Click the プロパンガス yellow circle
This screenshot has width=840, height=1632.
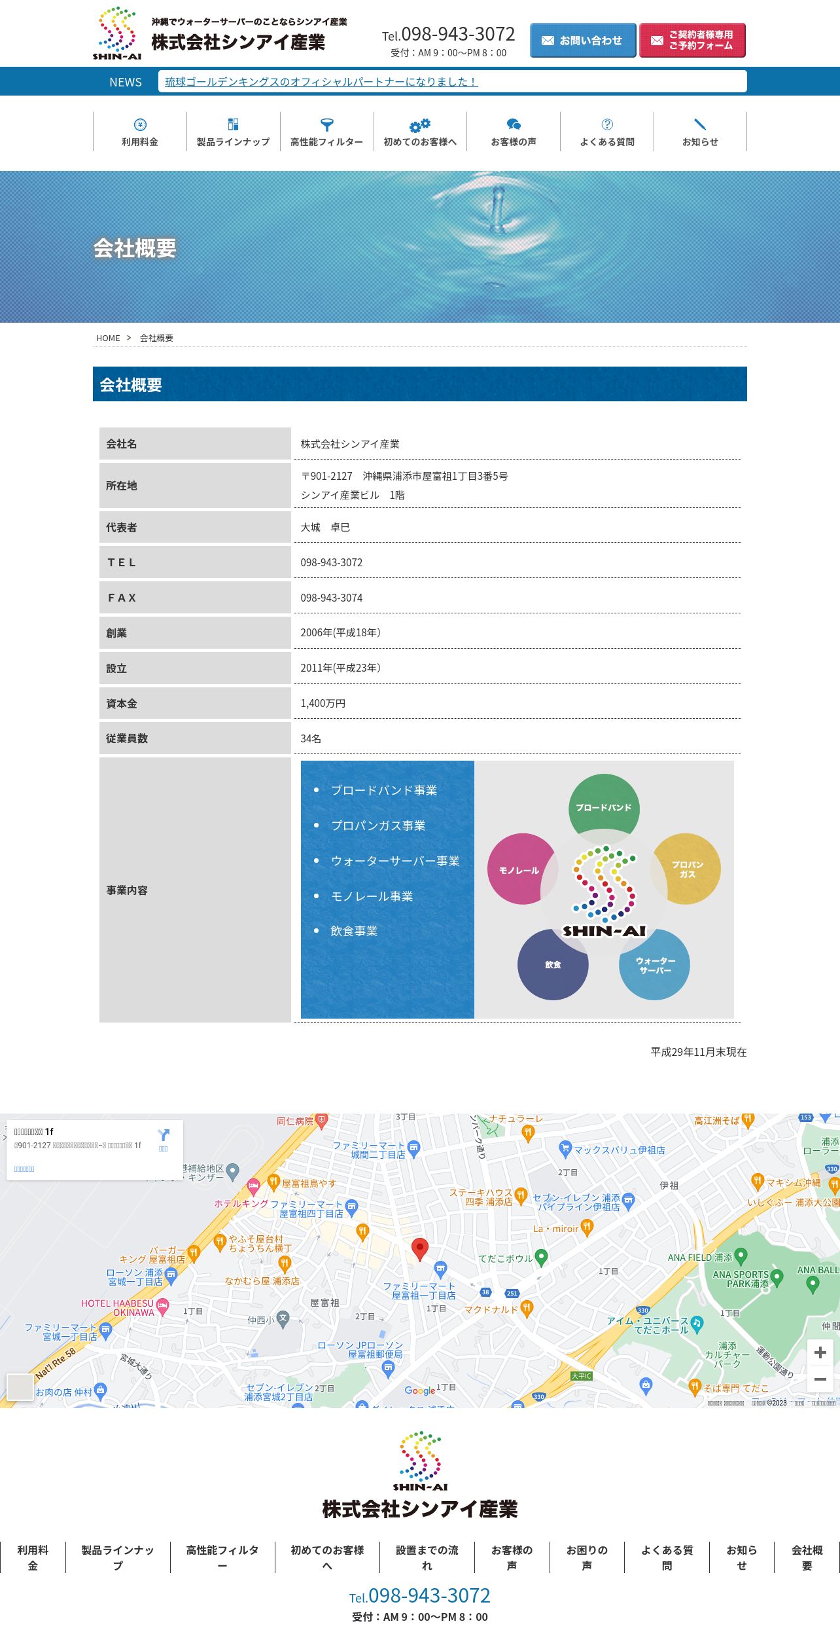[686, 869]
